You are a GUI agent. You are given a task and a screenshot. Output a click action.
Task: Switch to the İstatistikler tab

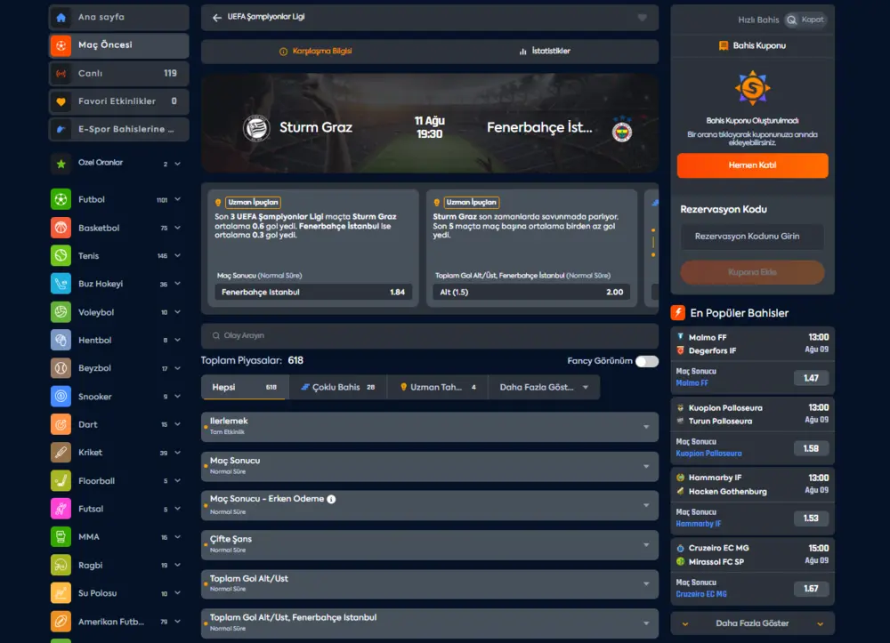click(545, 51)
